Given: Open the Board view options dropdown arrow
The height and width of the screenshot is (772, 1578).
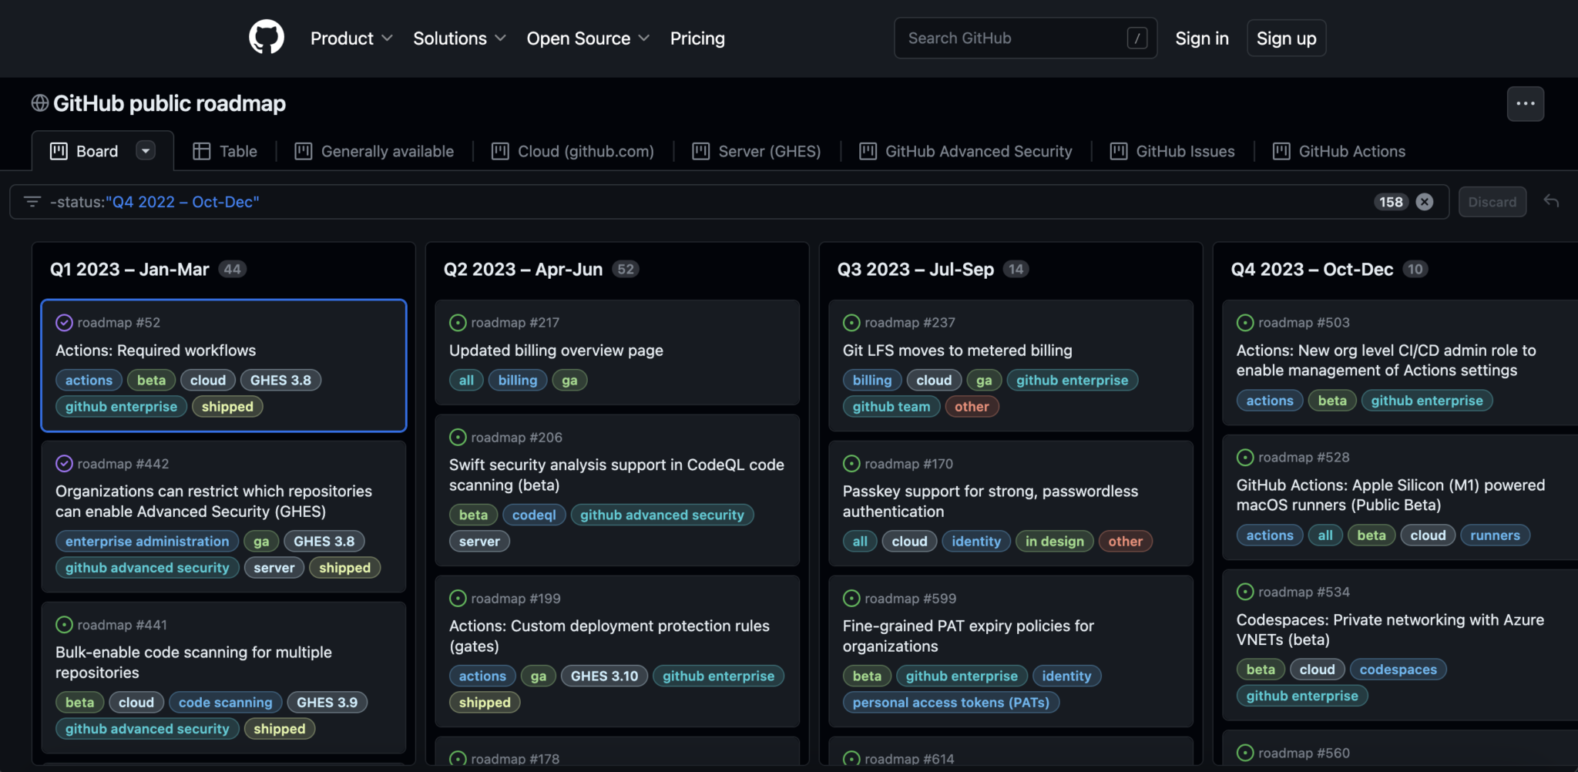Looking at the screenshot, I should tap(145, 151).
